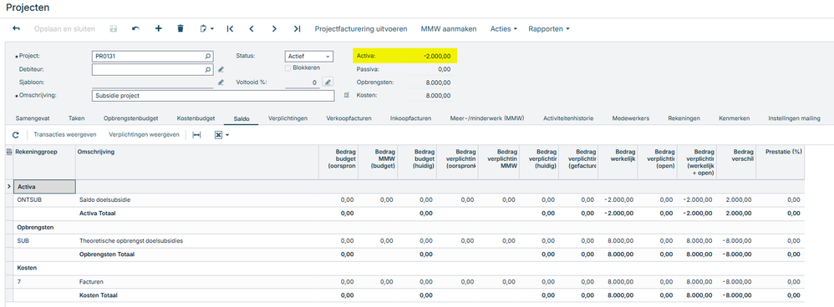Click the undo icon in toolbar
This screenshot has width=834, height=307.
(135, 28)
